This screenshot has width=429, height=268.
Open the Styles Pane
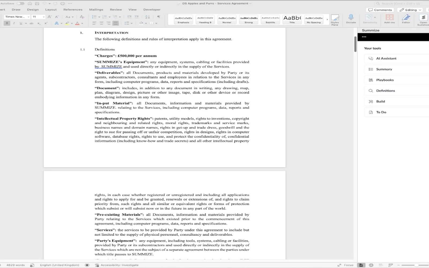click(335, 20)
